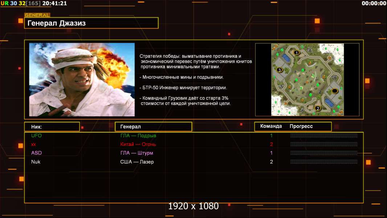The width and height of the screenshot is (387, 218).
Task: Click the Прогресс column header
Action: [301, 126]
